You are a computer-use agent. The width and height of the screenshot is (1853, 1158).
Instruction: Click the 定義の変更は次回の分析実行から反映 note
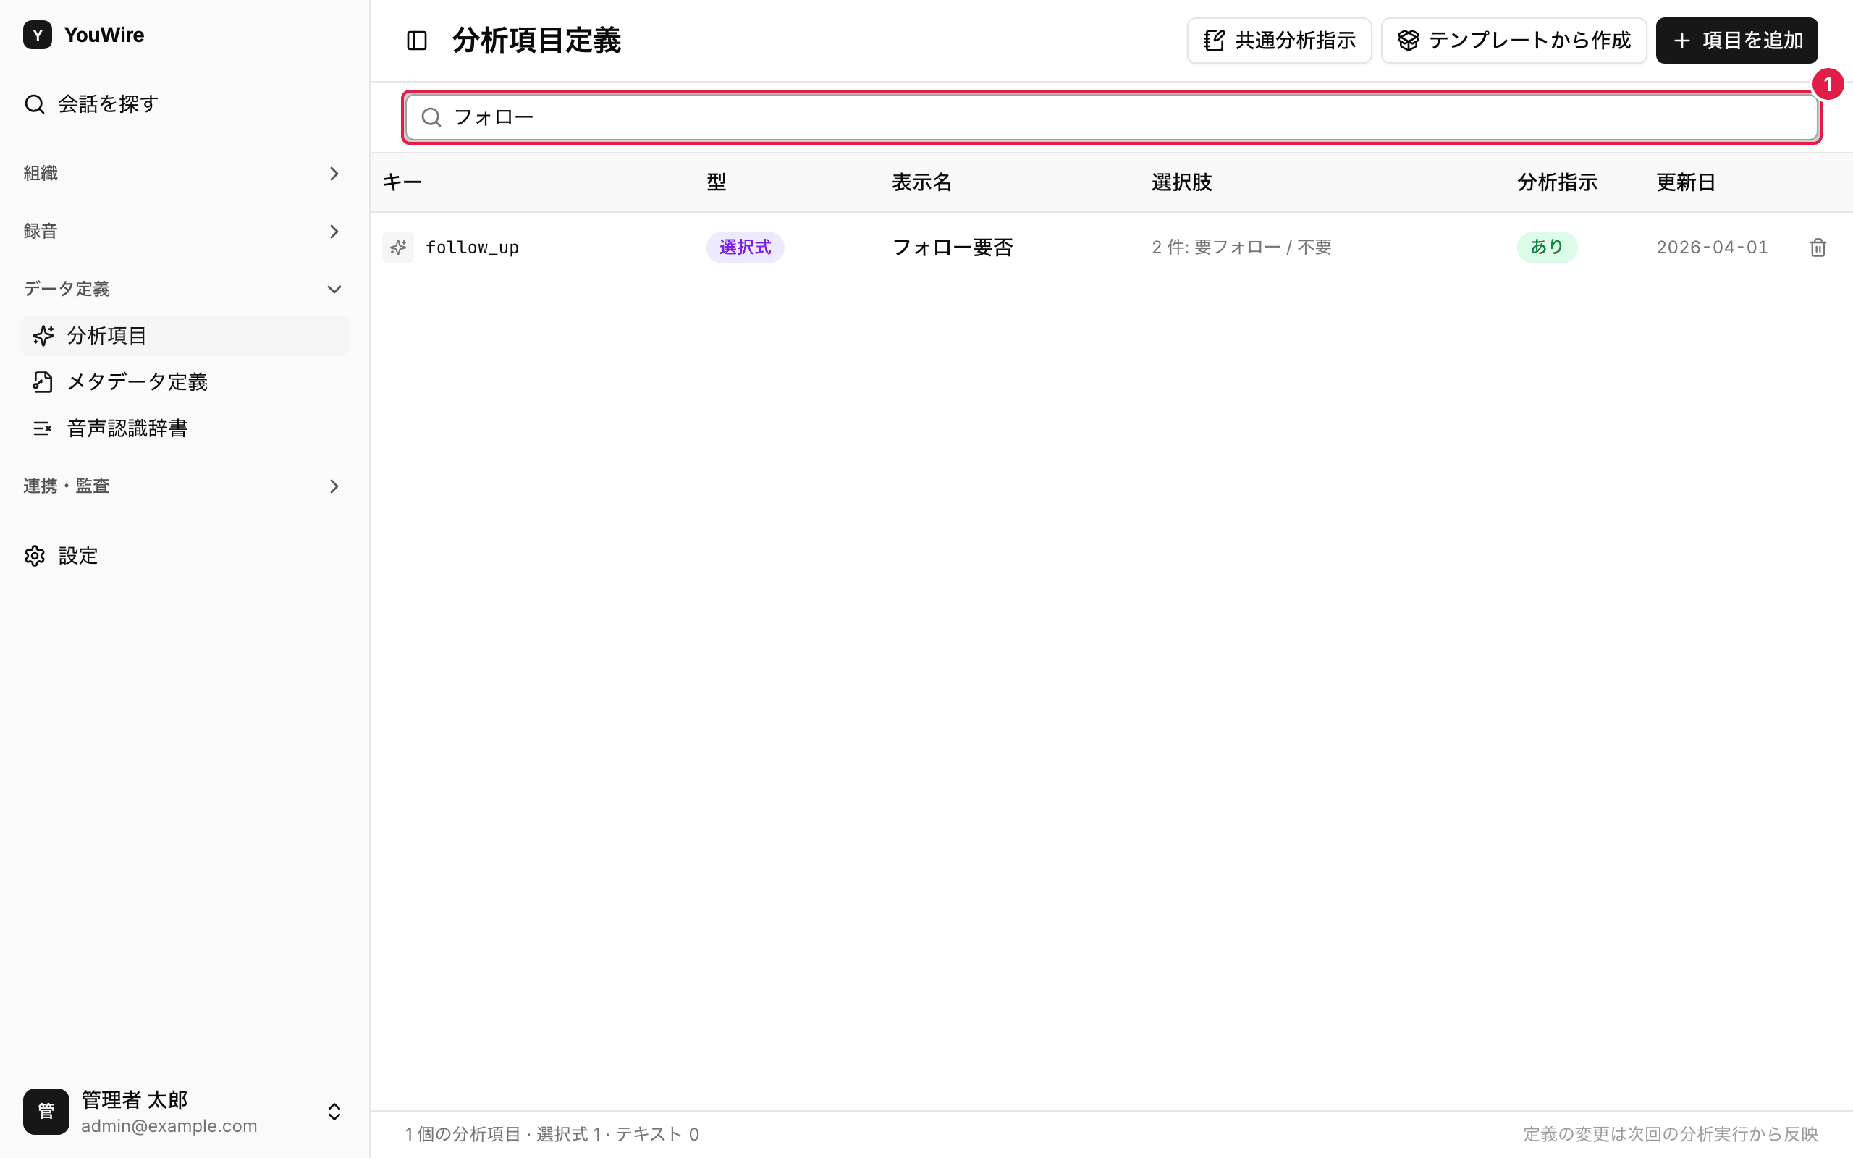click(x=1671, y=1134)
